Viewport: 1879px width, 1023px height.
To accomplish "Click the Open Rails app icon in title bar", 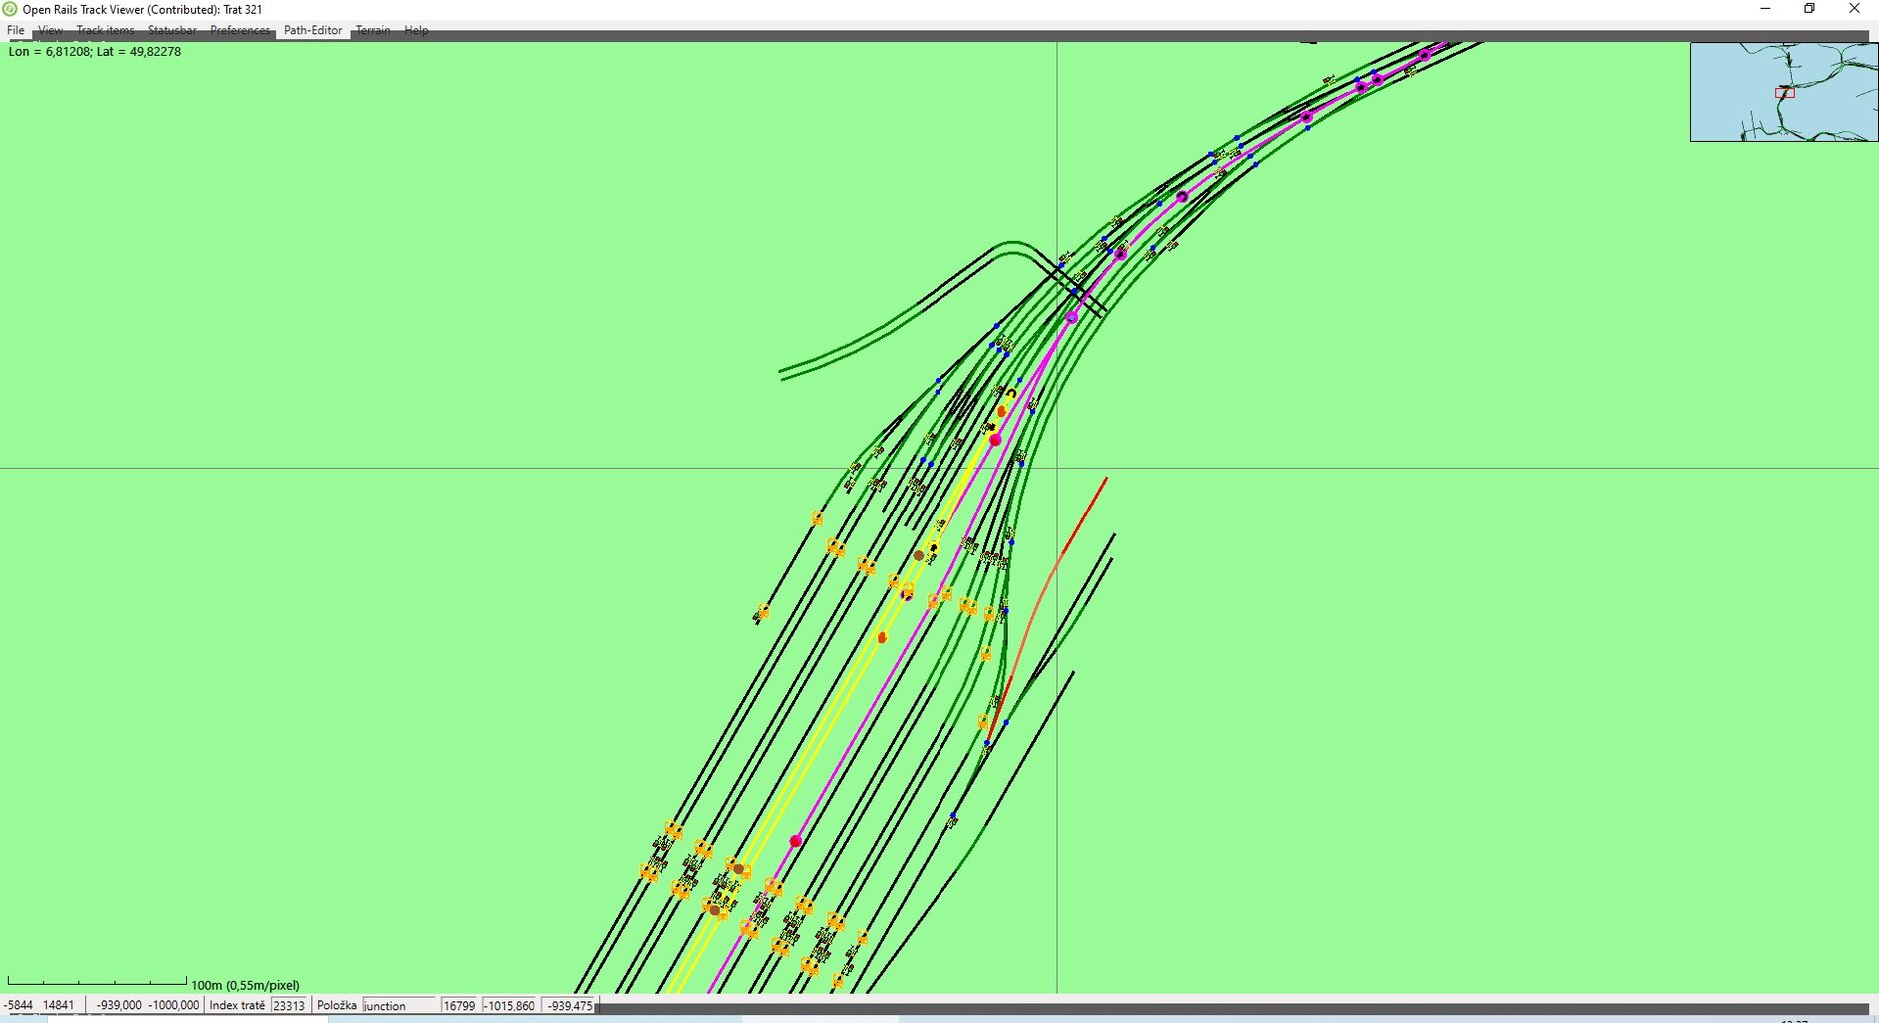I will pos(10,9).
